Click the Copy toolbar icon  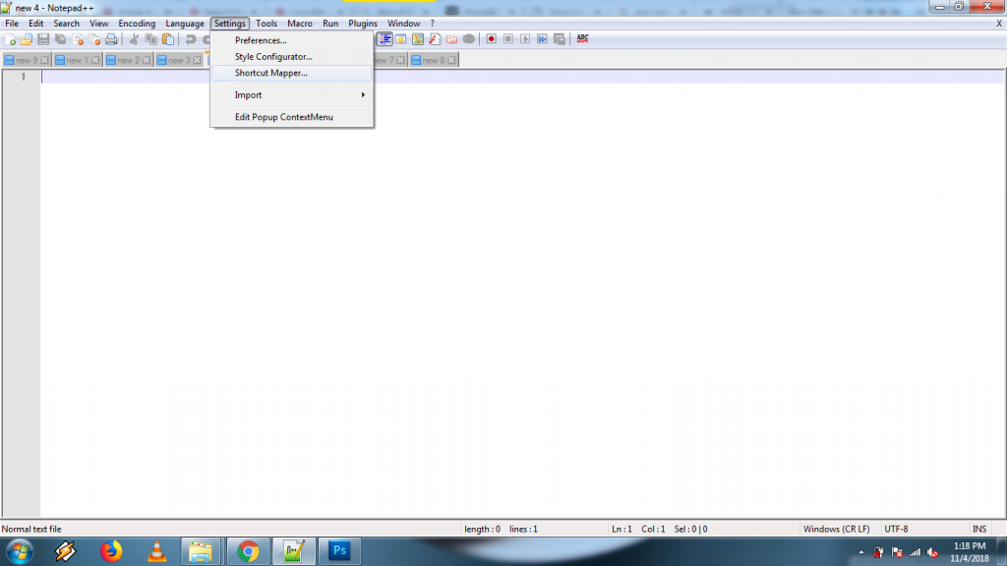click(150, 39)
